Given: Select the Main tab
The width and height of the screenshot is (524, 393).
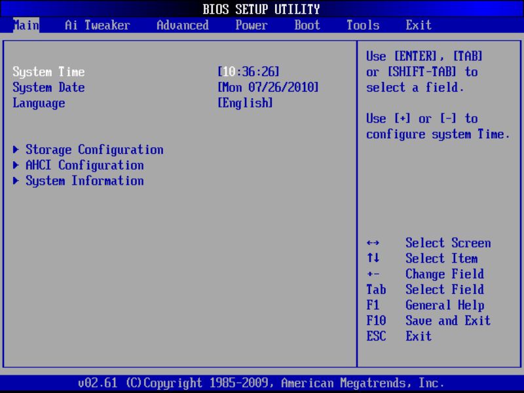Looking at the screenshot, I should (26, 25).
